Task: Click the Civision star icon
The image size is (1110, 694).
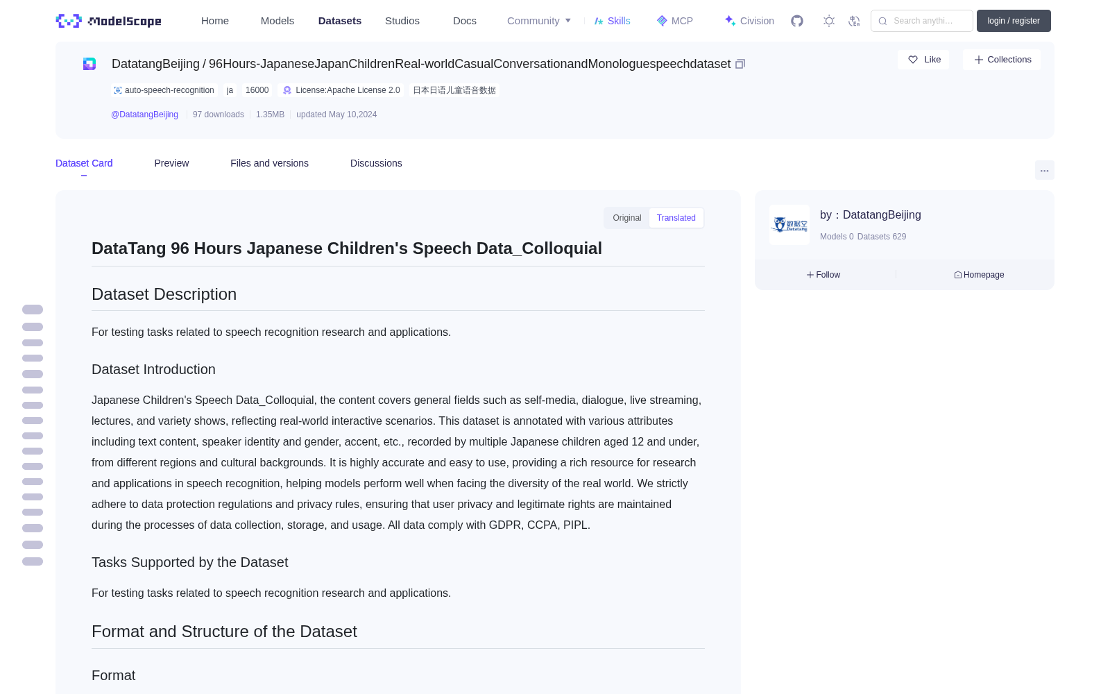Action: click(730, 21)
